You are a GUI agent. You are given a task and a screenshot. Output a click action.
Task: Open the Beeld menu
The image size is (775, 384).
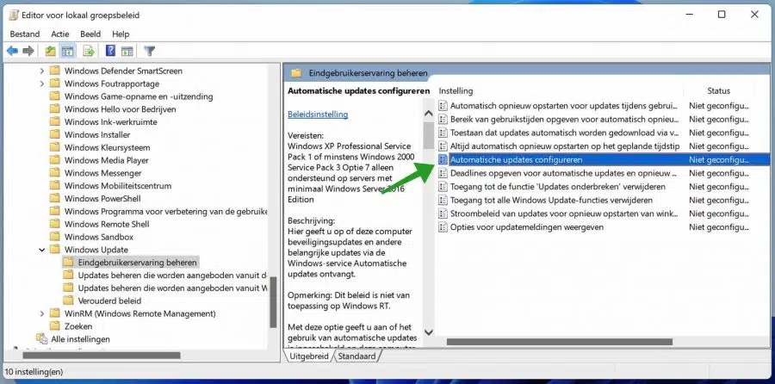coord(90,34)
